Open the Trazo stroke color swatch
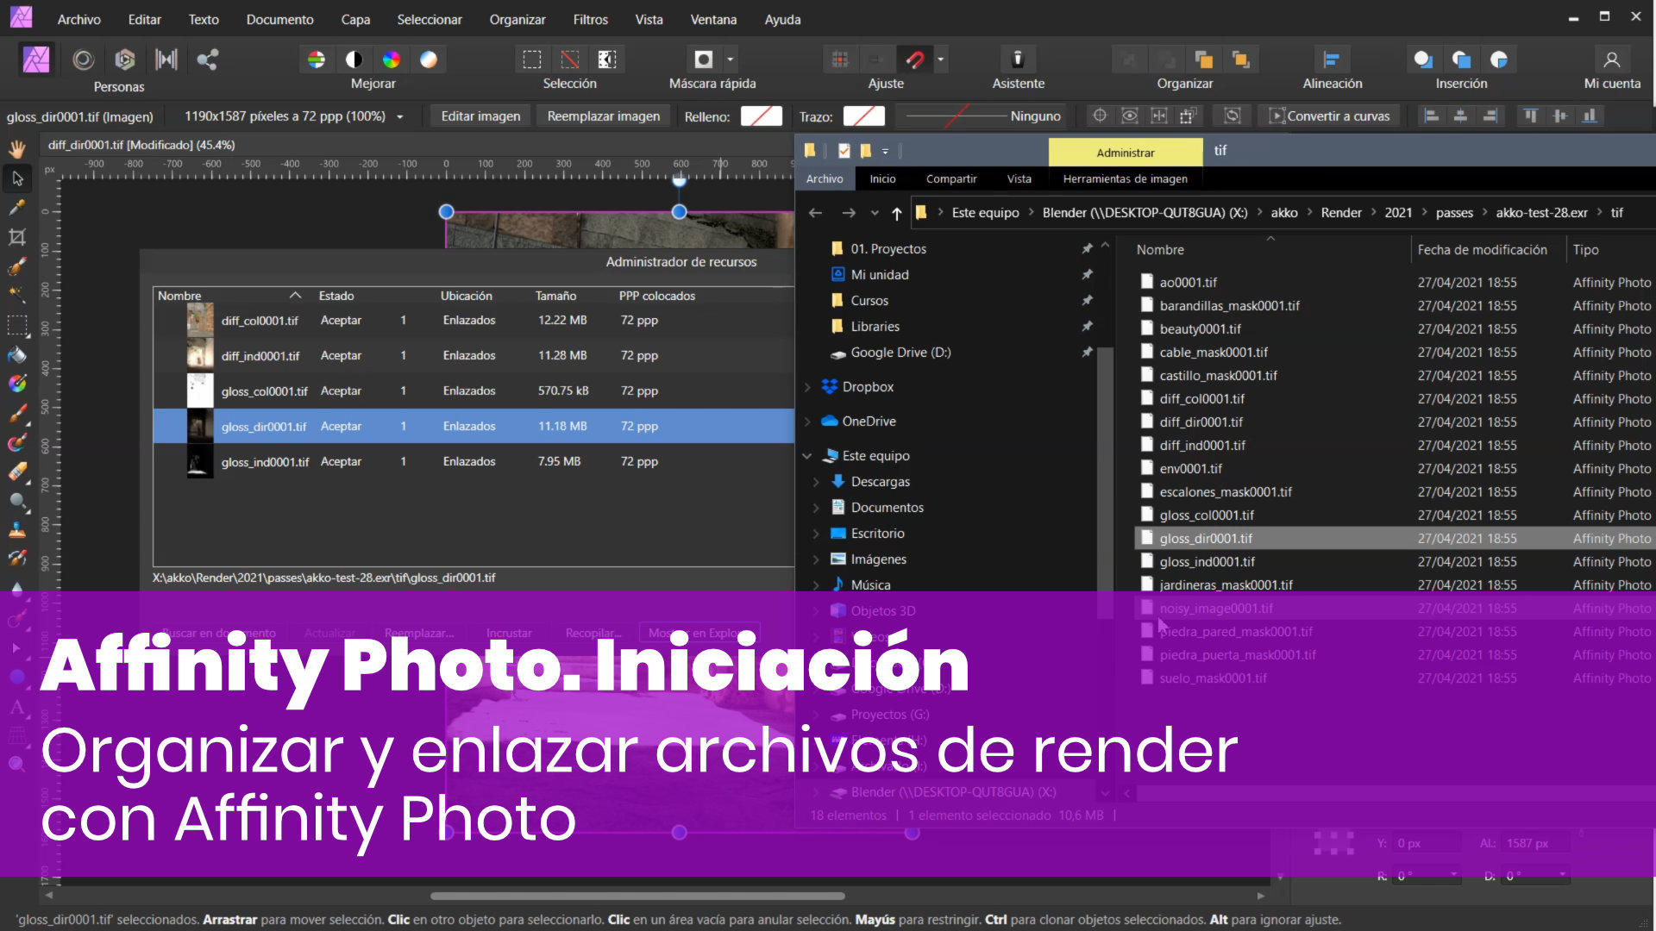1656x931 pixels. tap(864, 116)
